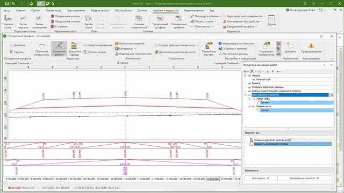
Task: Click Добавить поперечный профиль button
Action: coord(18,45)
